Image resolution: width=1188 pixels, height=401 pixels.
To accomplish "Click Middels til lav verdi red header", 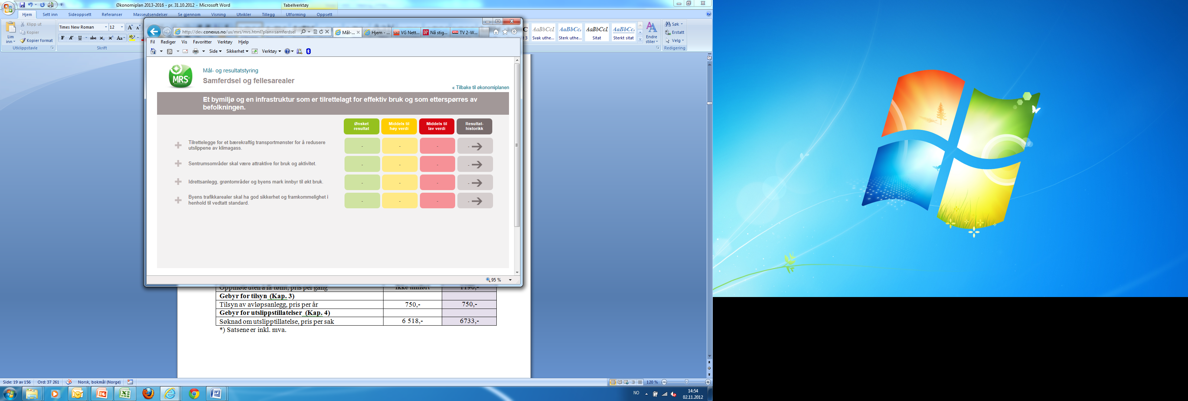I will coord(437,127).
